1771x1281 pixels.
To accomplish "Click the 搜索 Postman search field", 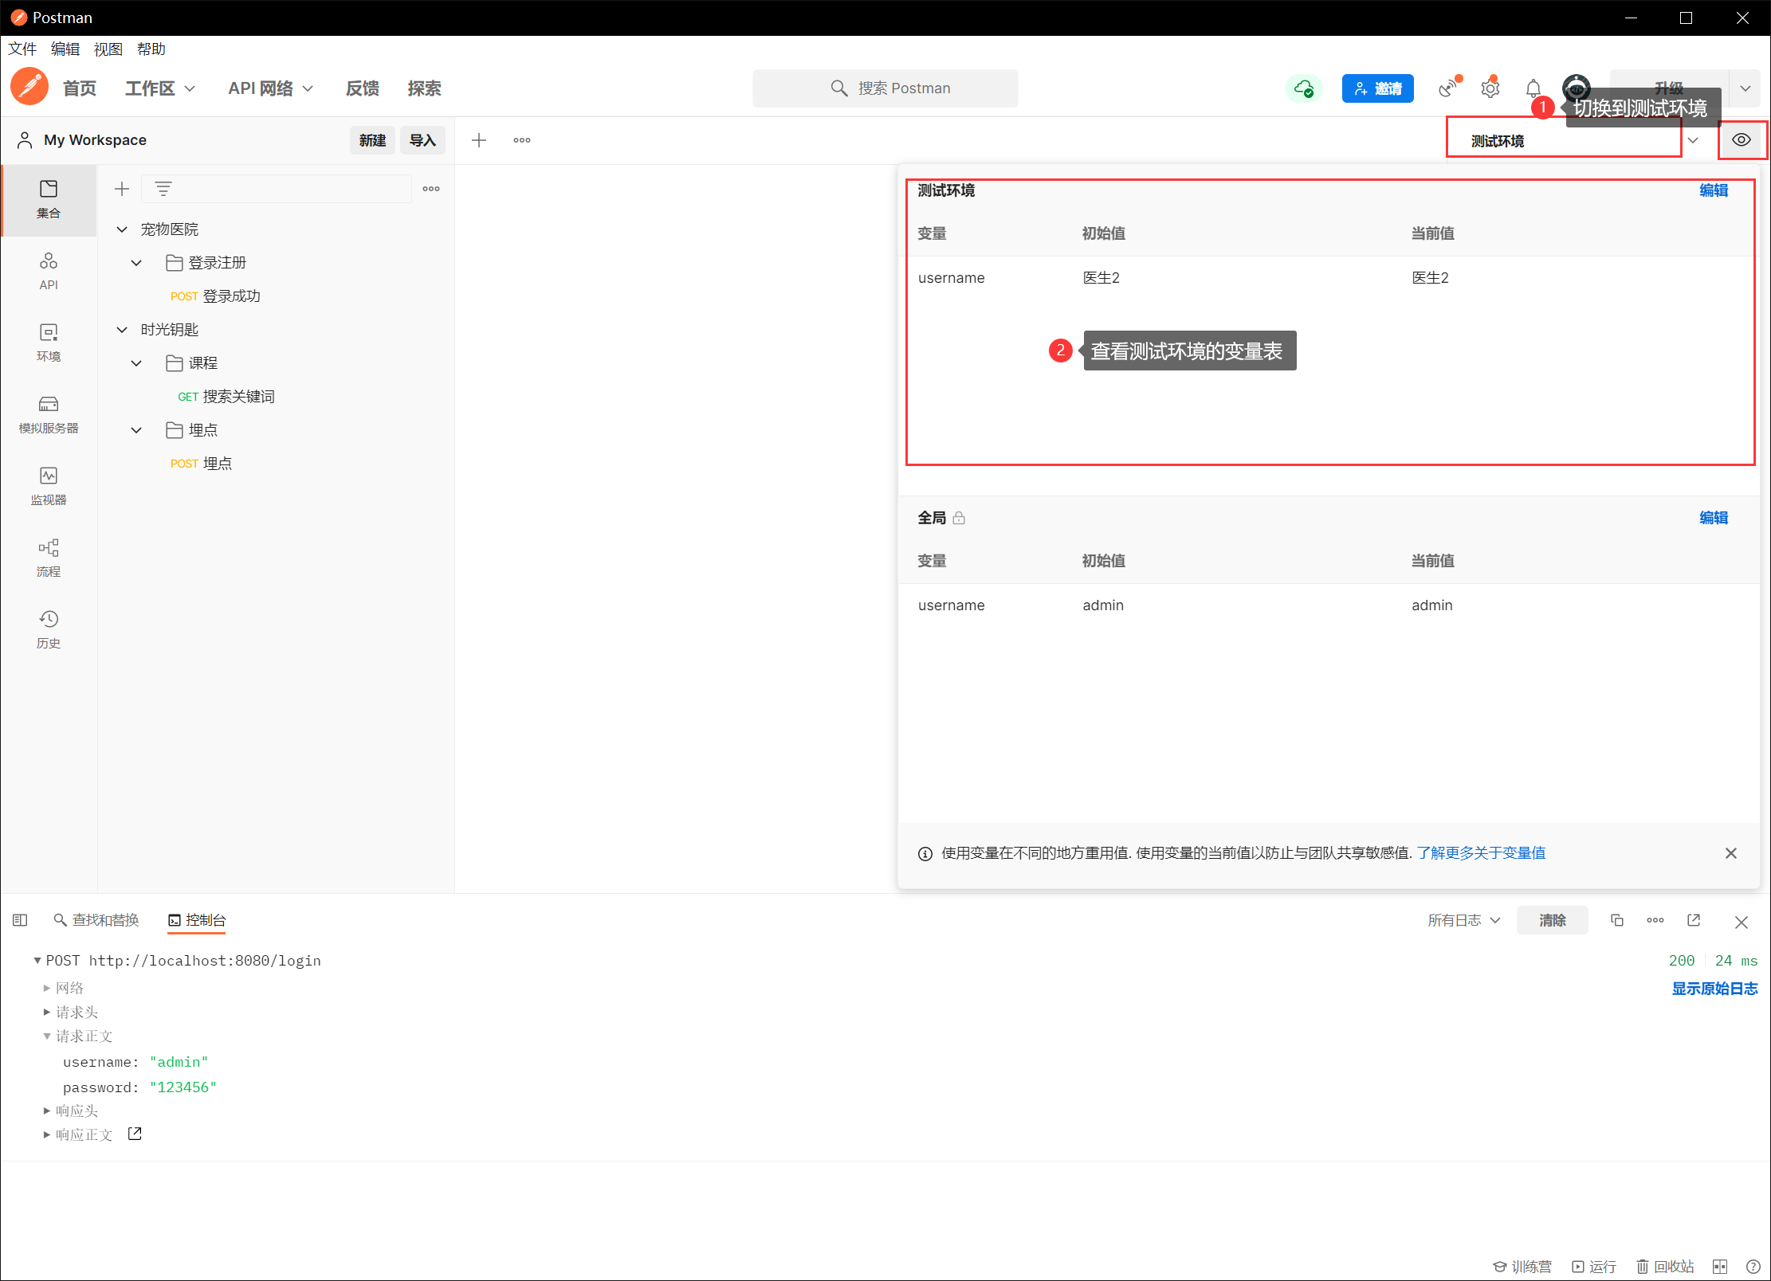I will (x=885, y=88).
